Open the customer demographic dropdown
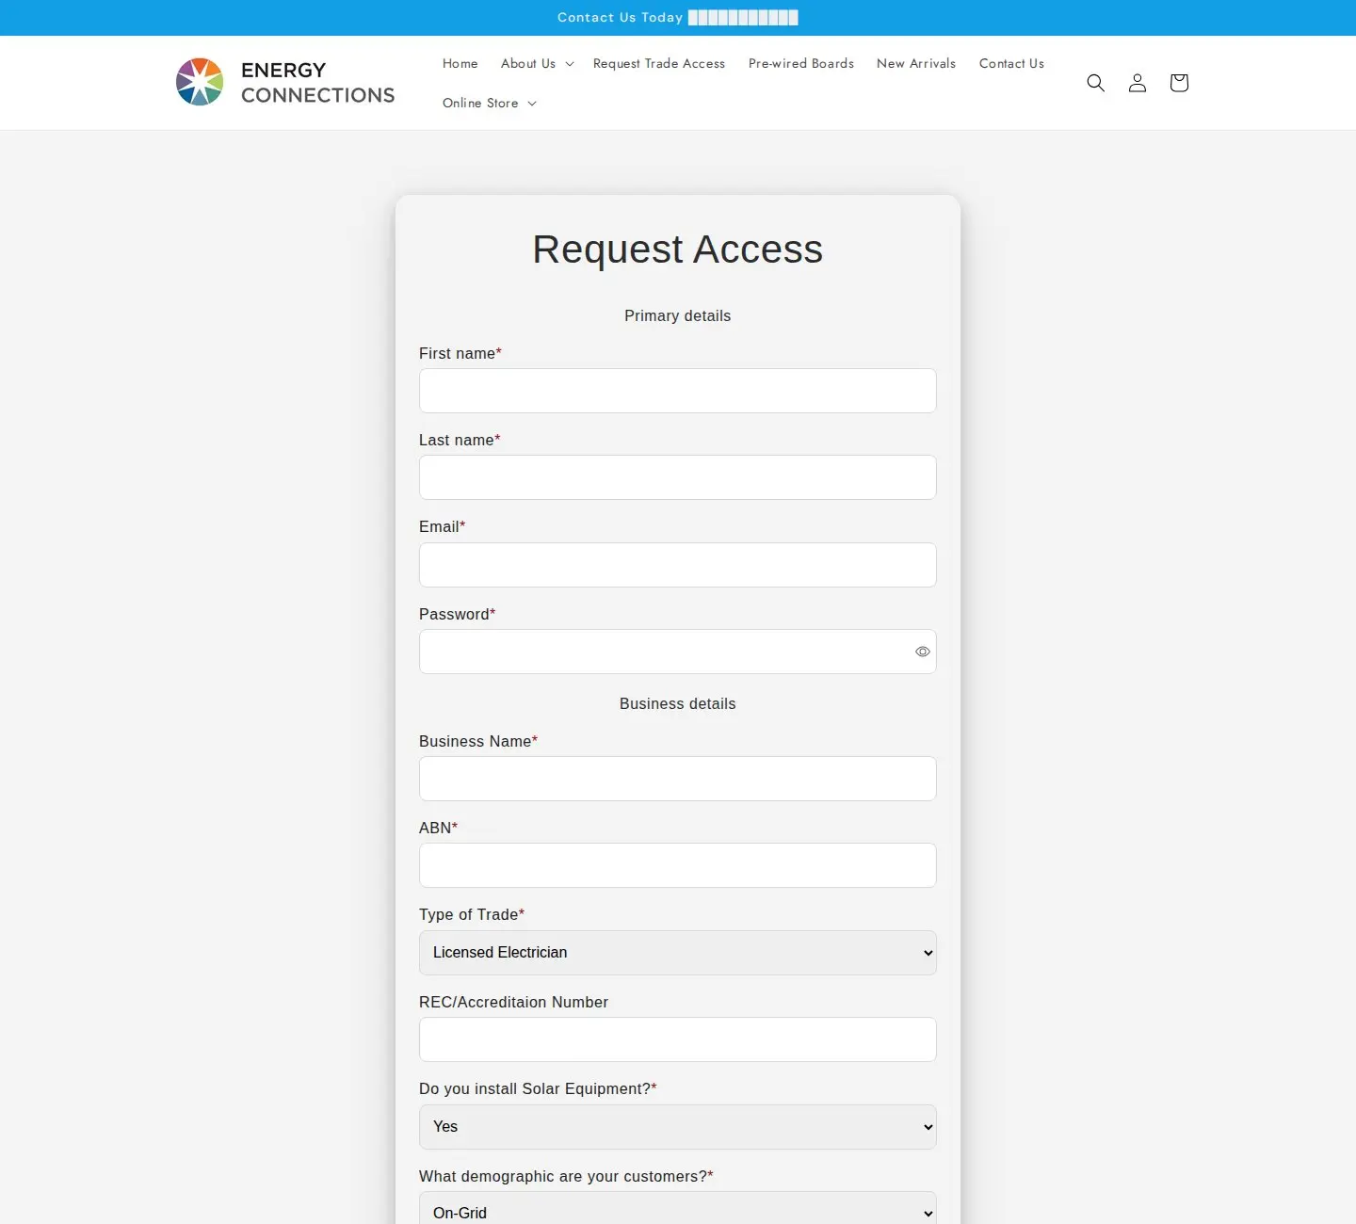Image resolution: width=1356 pixels, height=1224 pixels. coord(678,1209)
